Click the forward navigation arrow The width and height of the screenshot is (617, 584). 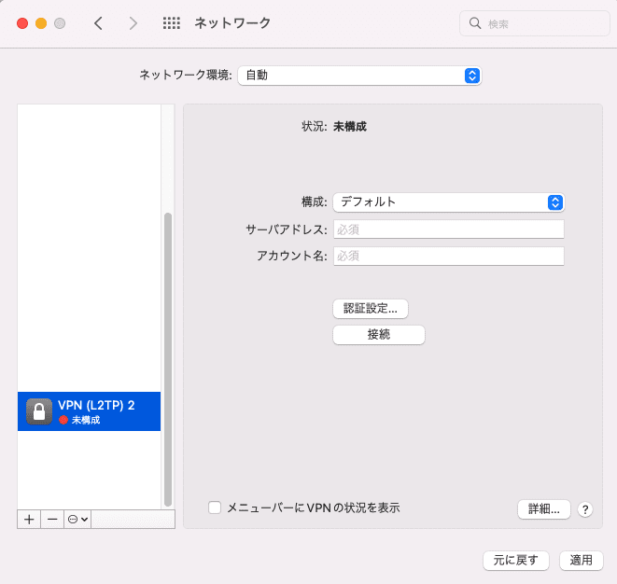point(133,23)
